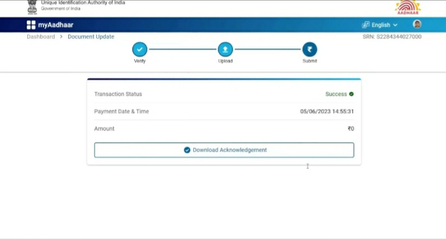Select the English language label

[381, 25]
